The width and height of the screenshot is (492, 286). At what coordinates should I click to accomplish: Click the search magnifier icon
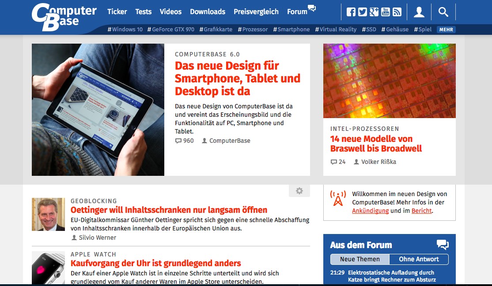[443, 12]
